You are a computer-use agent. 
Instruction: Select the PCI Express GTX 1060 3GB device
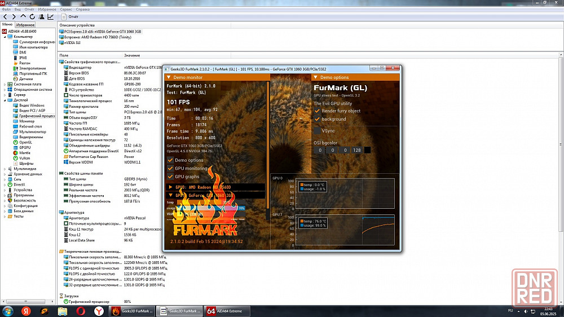point(100,32)
